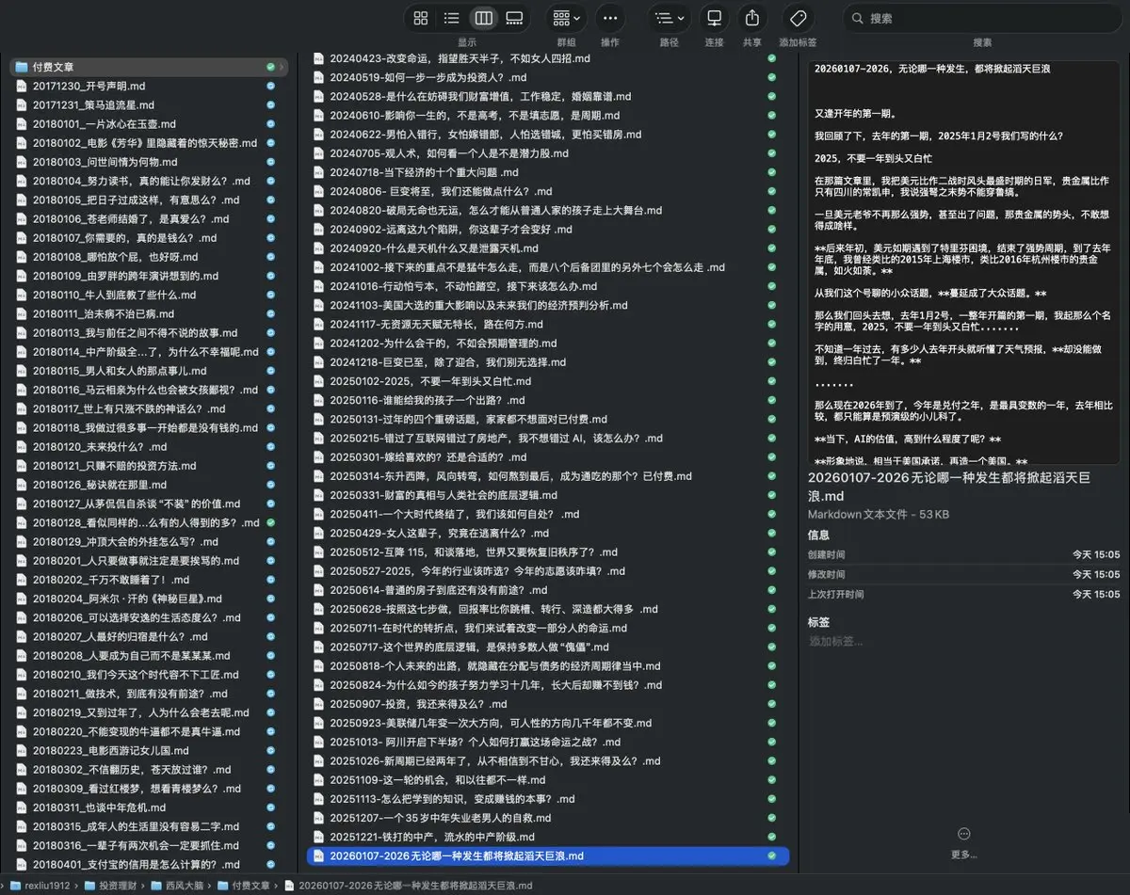Screen dimensions: 1130x895
Task: Click the 连接 connect toolbar icon
Action: (715, 18)
